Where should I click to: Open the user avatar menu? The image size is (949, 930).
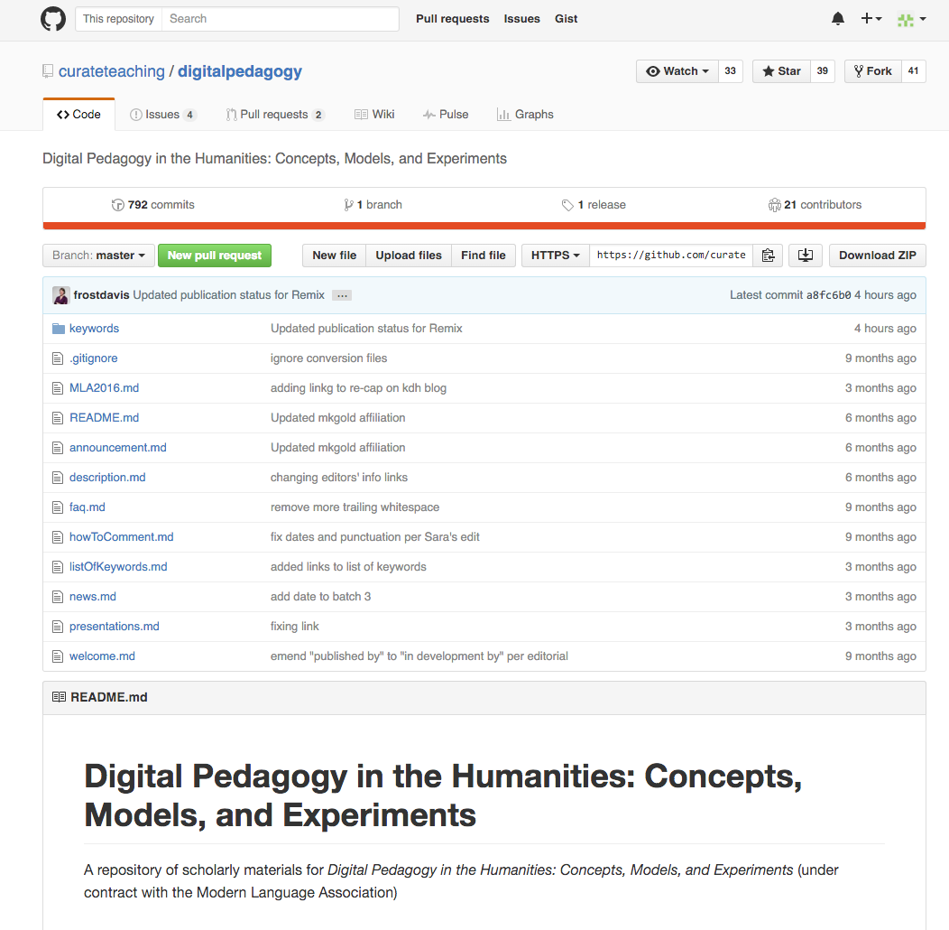[x=911, y=19]
